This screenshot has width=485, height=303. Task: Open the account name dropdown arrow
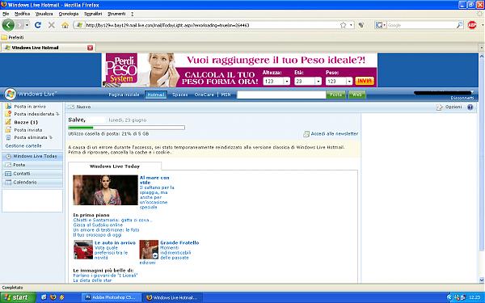click(472, 92)
